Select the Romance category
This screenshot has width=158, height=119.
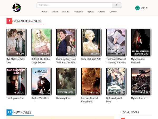pyautogui.click(x=78, y=12)
